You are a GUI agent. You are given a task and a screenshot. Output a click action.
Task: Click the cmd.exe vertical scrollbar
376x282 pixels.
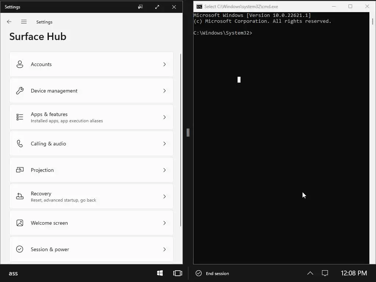373,22
